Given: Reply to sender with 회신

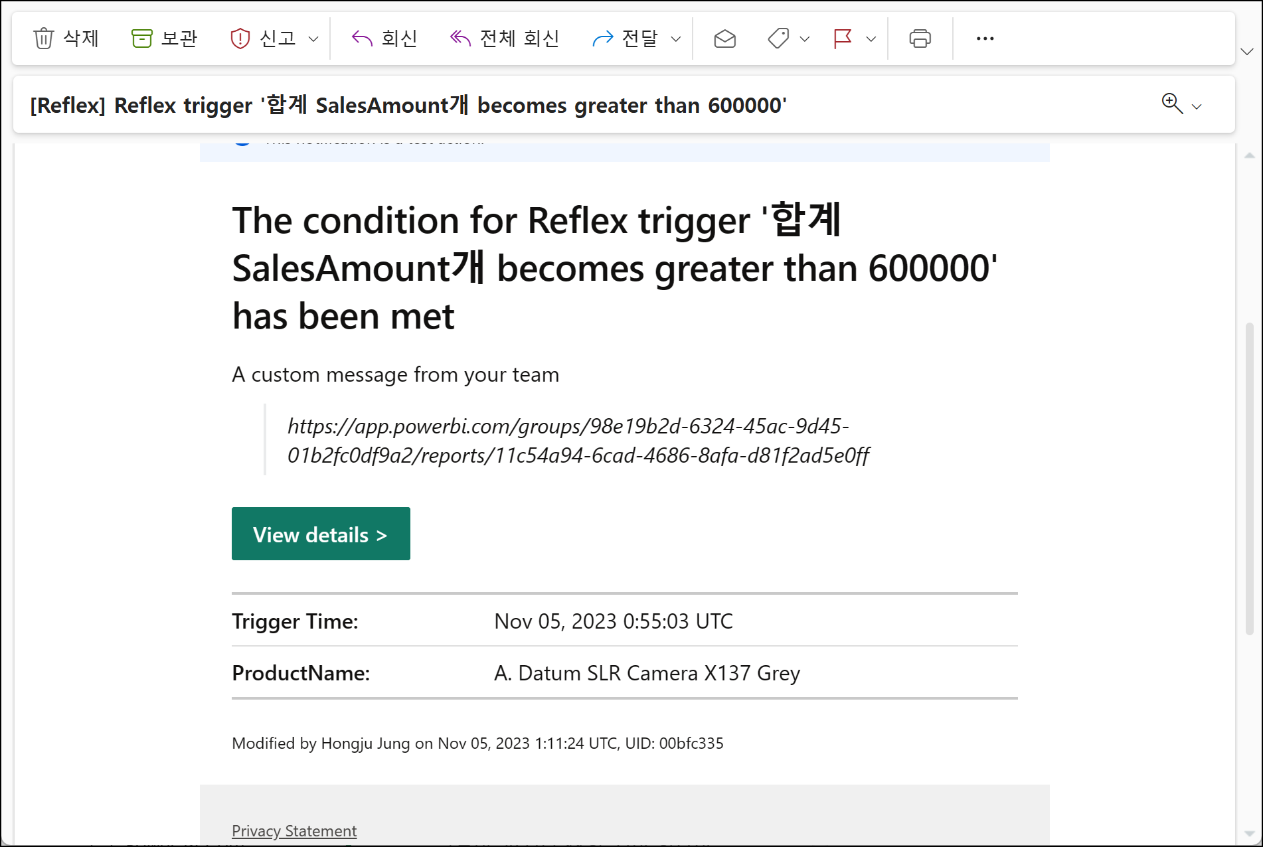Looking at the screenshot, I should pos(384,38).
